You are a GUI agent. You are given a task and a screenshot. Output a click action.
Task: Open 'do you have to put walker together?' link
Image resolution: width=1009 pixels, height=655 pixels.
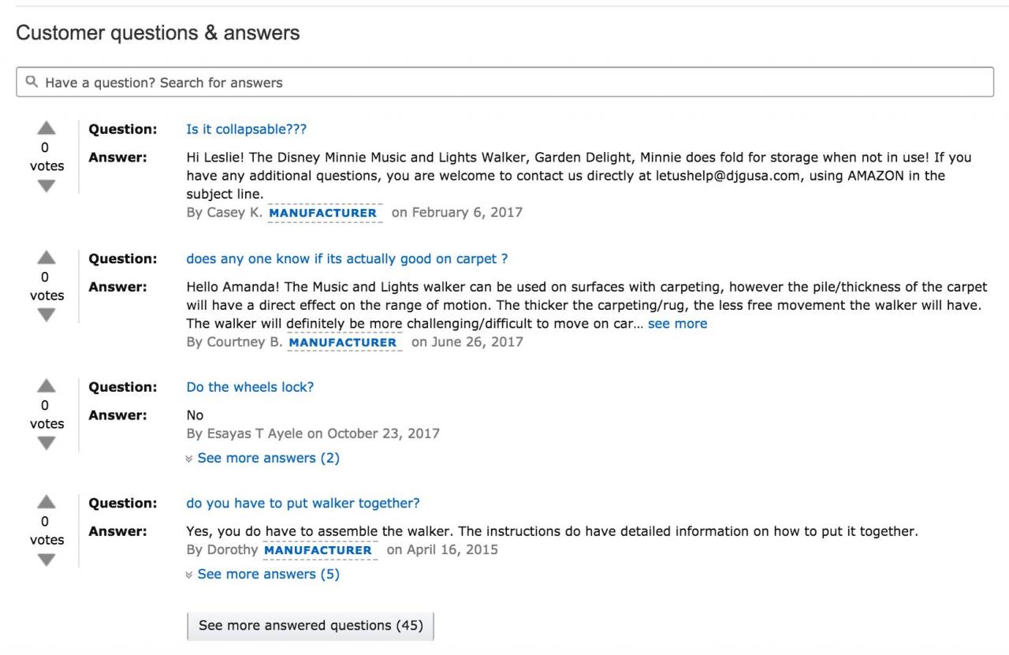click(303, 503)
